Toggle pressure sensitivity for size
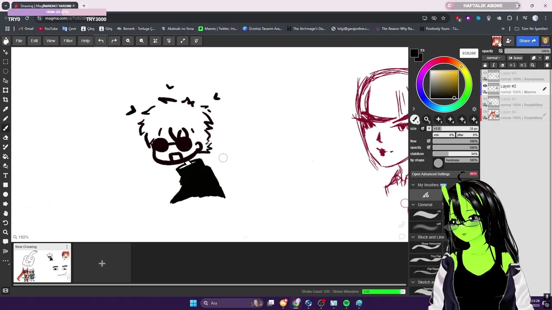 coord(423,128)
